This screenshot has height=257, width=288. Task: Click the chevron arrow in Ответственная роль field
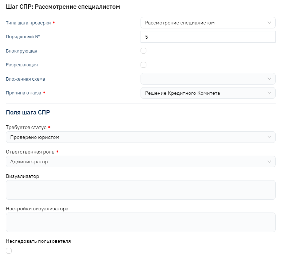pyautogui.click(x=269, y=161)
